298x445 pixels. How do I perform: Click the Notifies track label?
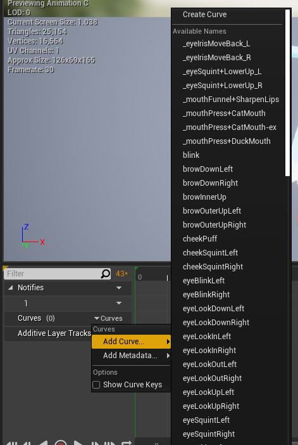coord(30,288)
